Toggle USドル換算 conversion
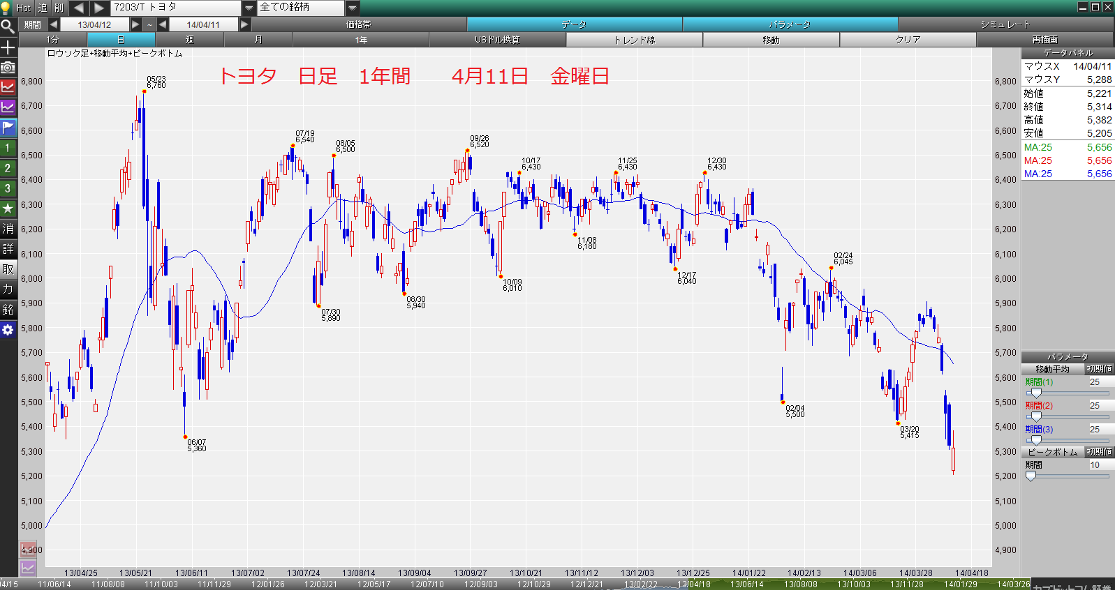 point(498,40)
